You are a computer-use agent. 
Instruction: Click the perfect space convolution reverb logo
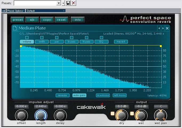(x=145, y=19)
